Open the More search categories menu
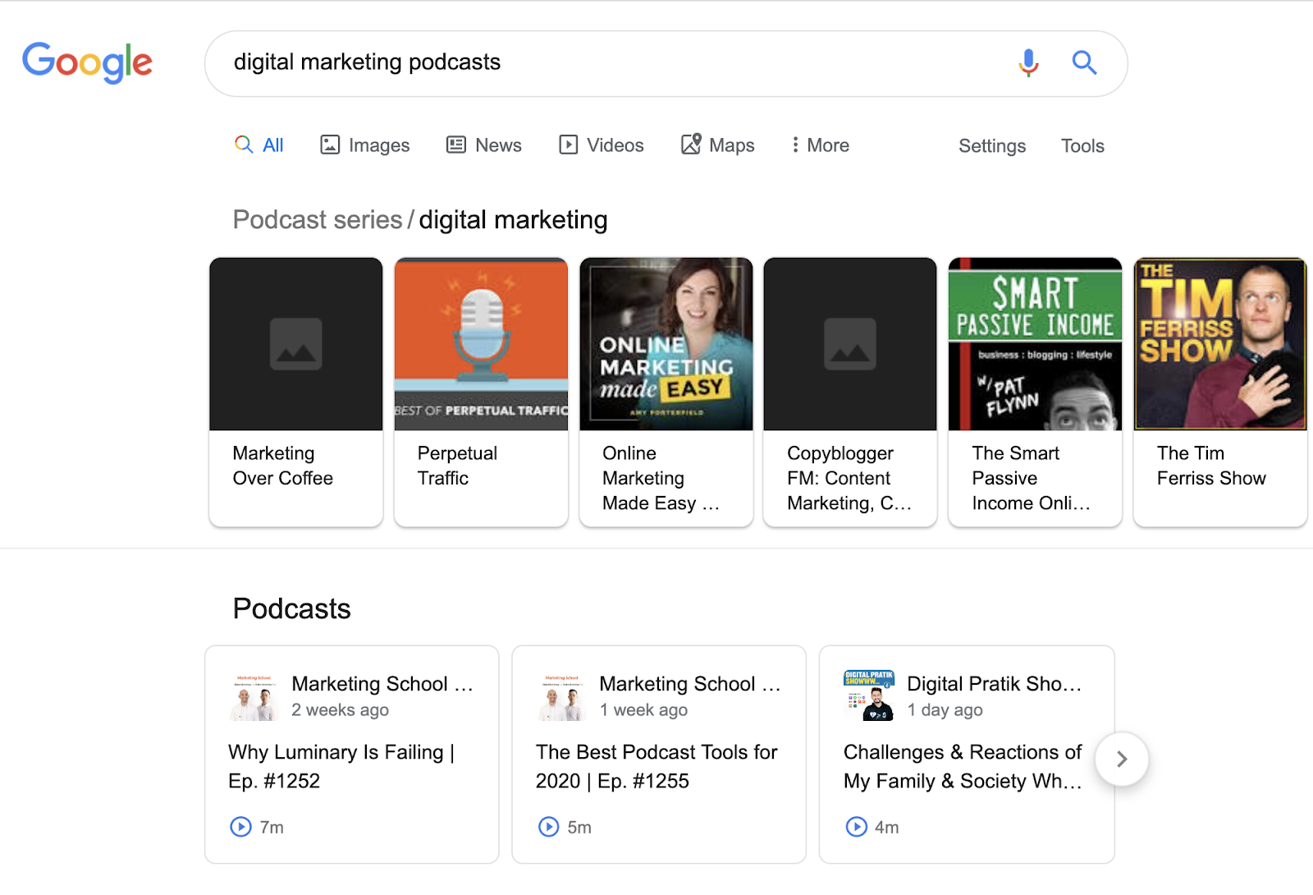1313x895 pixels. 820,145
